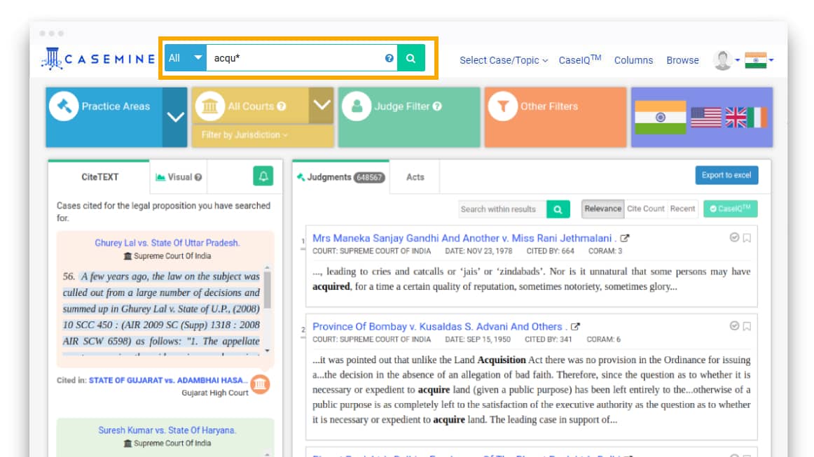This screenshot has height=457, width=814.
Task: Select the green search magnifier icon
Action: click(412, 58)
